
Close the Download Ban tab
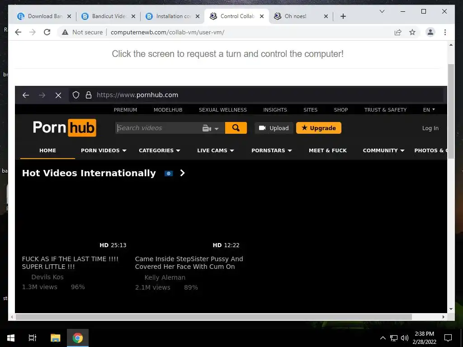(x=69, y=16)
